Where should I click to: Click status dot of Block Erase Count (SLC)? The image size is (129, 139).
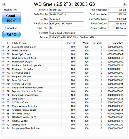point(4,58)
